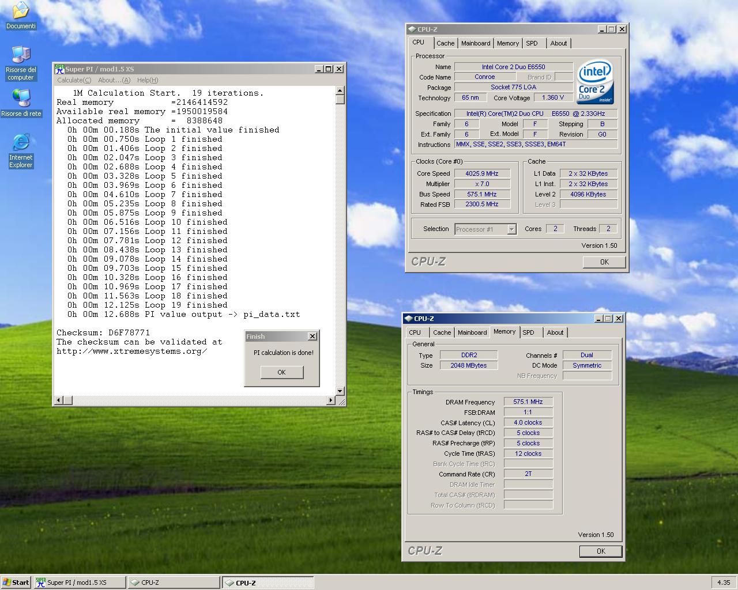Image resolution: width=738 pixels, height=590 pixels.
Task: Click the Channels # Dual value
Action: point(587,355)
